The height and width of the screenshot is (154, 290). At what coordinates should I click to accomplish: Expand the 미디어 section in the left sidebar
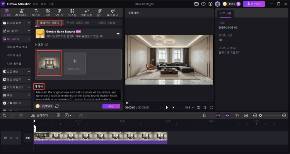[x=17, y=23]
